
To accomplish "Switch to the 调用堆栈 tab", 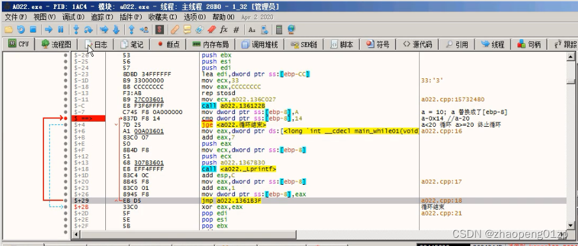I will click(x=260, y=44).
